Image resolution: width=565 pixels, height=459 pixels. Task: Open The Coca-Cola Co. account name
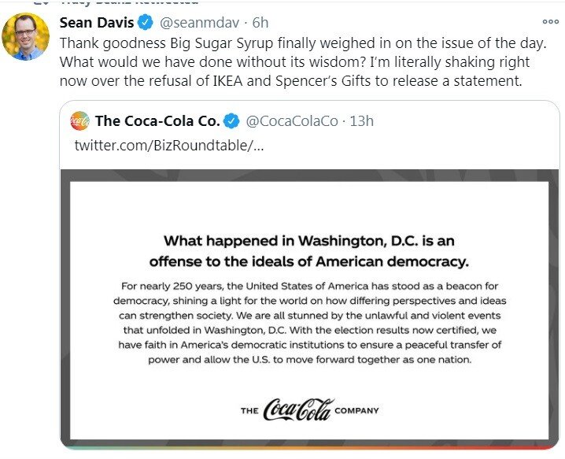coord(157,121)
